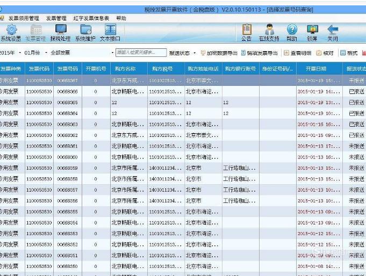This screenshot has width=366, height=276.
Task: Open the 报送状态 dropdown
Action: [x=183, y=53]
